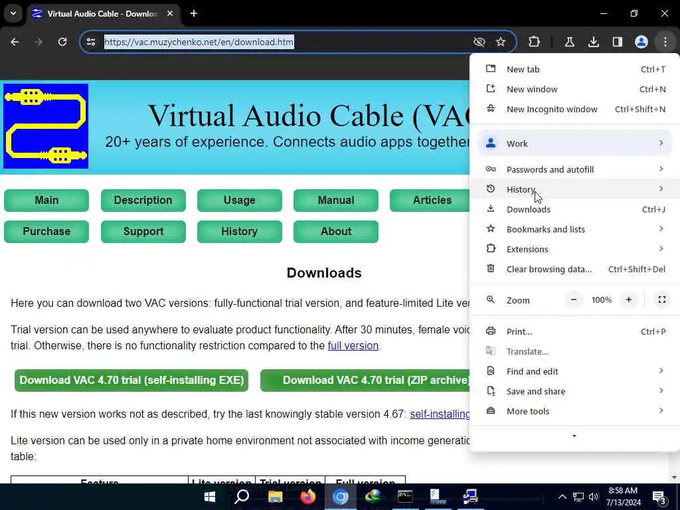This screenshot has height=510, width=680.
Task: Follow the version 4.67 self-installing link
Action: click(440, 414)
